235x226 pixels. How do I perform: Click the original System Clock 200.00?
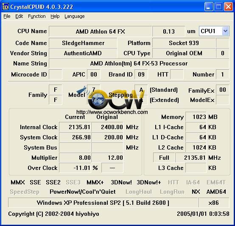[107, 137]
